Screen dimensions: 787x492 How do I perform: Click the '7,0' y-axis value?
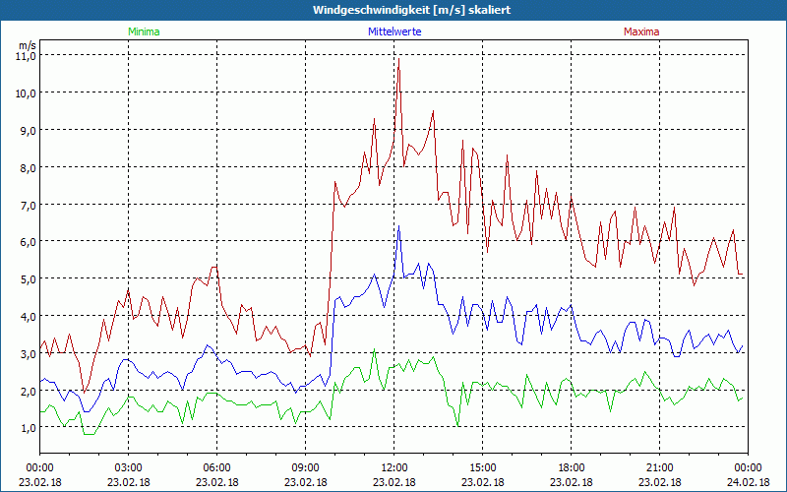(28, 205)
